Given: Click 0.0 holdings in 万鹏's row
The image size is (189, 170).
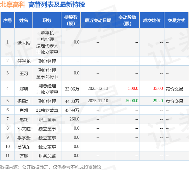Looking at the screenshot, I should (x=77, y=155).
